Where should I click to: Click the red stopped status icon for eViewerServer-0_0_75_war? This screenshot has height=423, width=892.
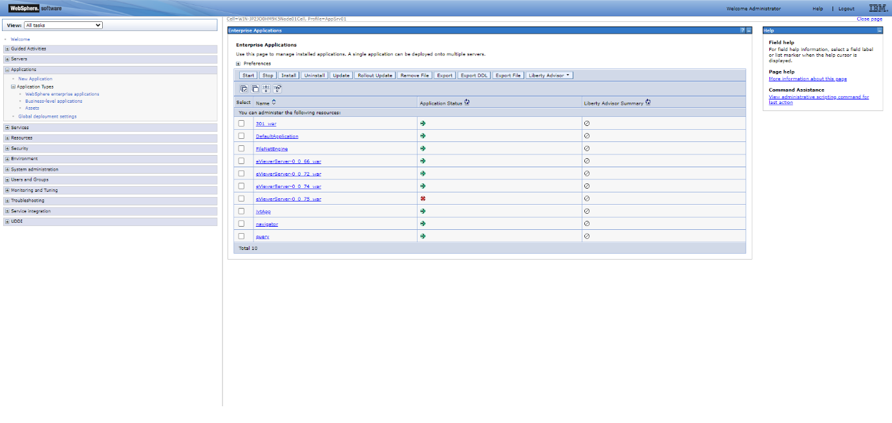[x=423, y=198]
